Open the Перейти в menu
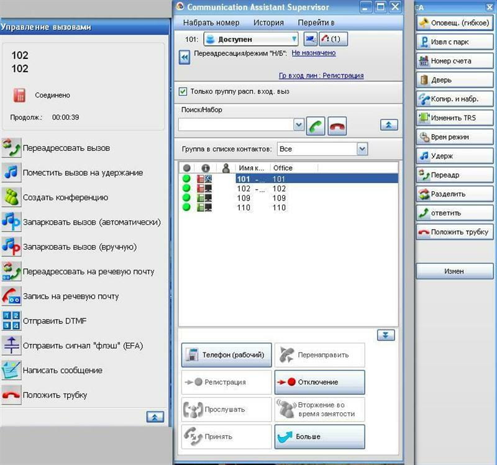This screenshot has height=465, width=497. (316, 23)
